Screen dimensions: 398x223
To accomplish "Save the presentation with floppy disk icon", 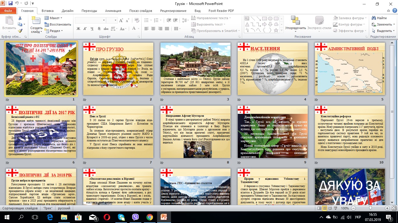I will 10,4.
